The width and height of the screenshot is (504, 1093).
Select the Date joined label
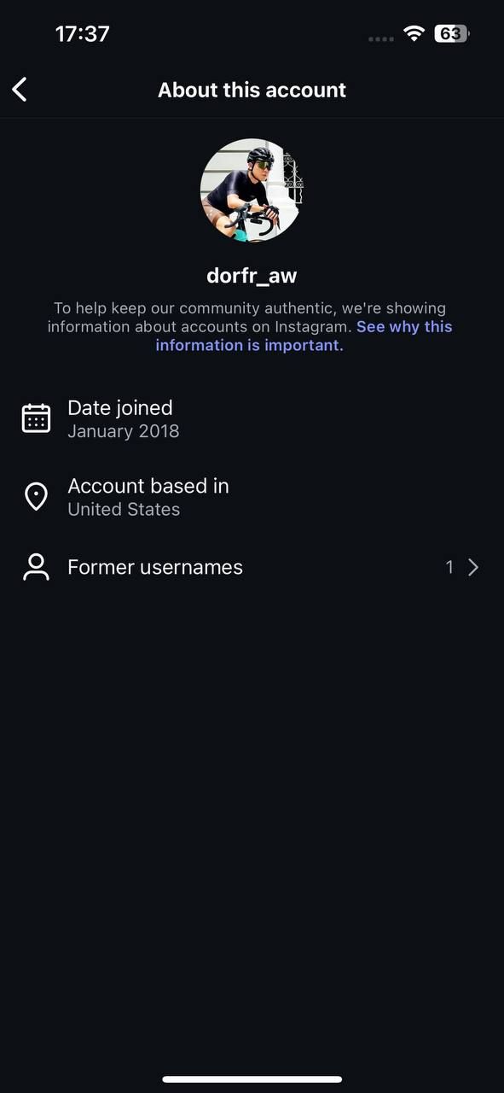tap(120, 407)
